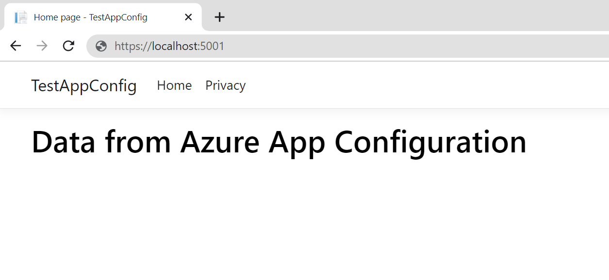The image size is (609, 280).
Task: Close the TestAppConfig tab
Action: click(x=188, y=17)
